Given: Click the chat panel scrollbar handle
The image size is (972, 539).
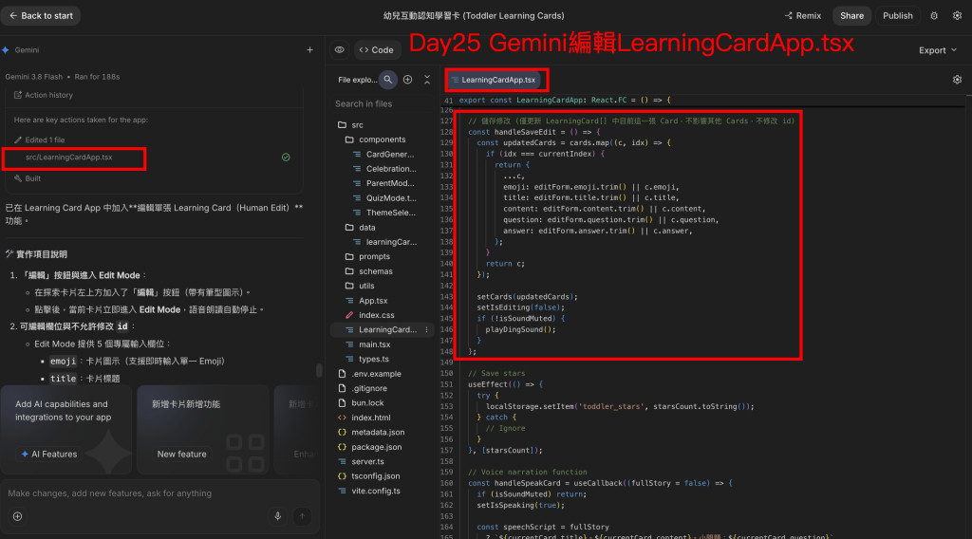Looking at the screenshot, I should (319, 370).
